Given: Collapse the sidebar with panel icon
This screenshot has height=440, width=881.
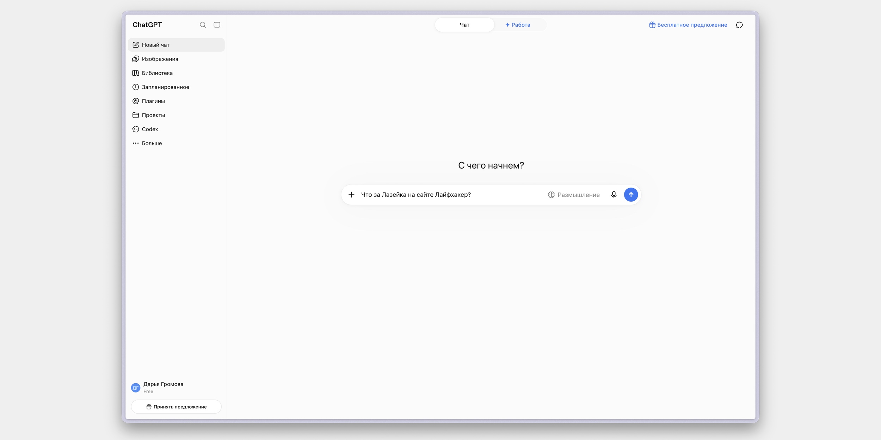Looking at the screenshot, I should 217,25.
